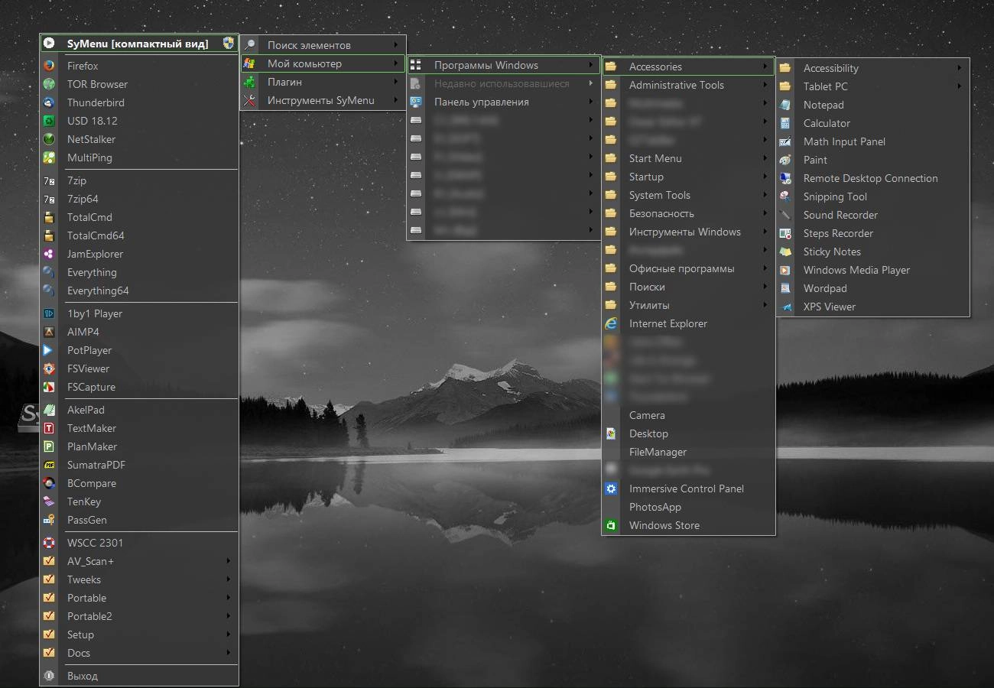The height and width of the screenshot is (688, 994).
Task: Click the Thunderbird mail icon
Action: coord(49,102)
